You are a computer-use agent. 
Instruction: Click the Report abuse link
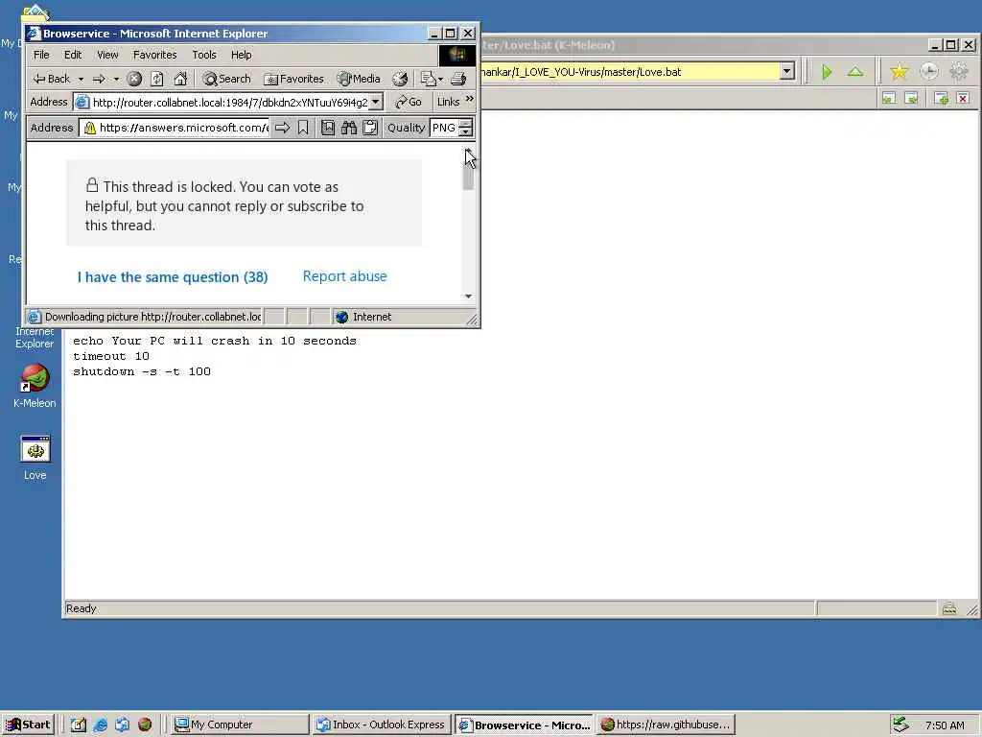(344, 276)
